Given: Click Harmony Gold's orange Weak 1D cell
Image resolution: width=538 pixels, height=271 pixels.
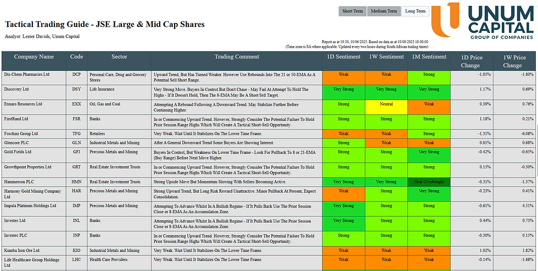Looking at the screenshot, I should 344,194.
